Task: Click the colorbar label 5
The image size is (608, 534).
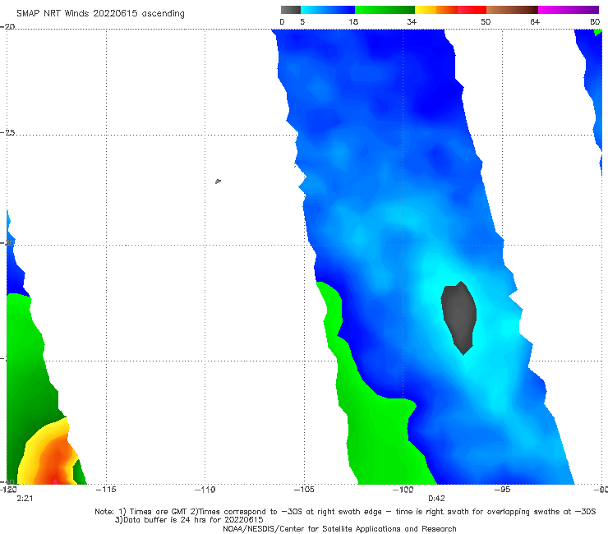Action: [302, 21]
